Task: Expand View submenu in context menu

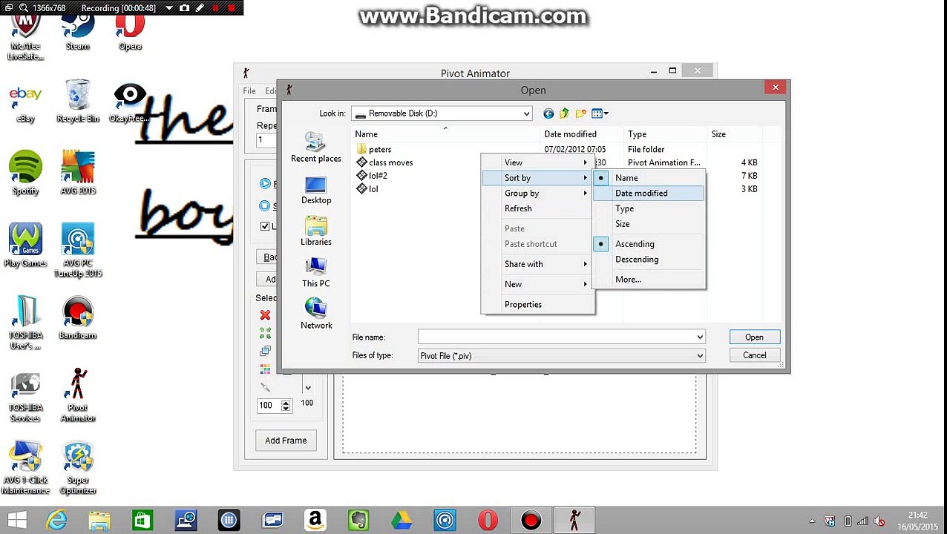Action: (537, 163)
